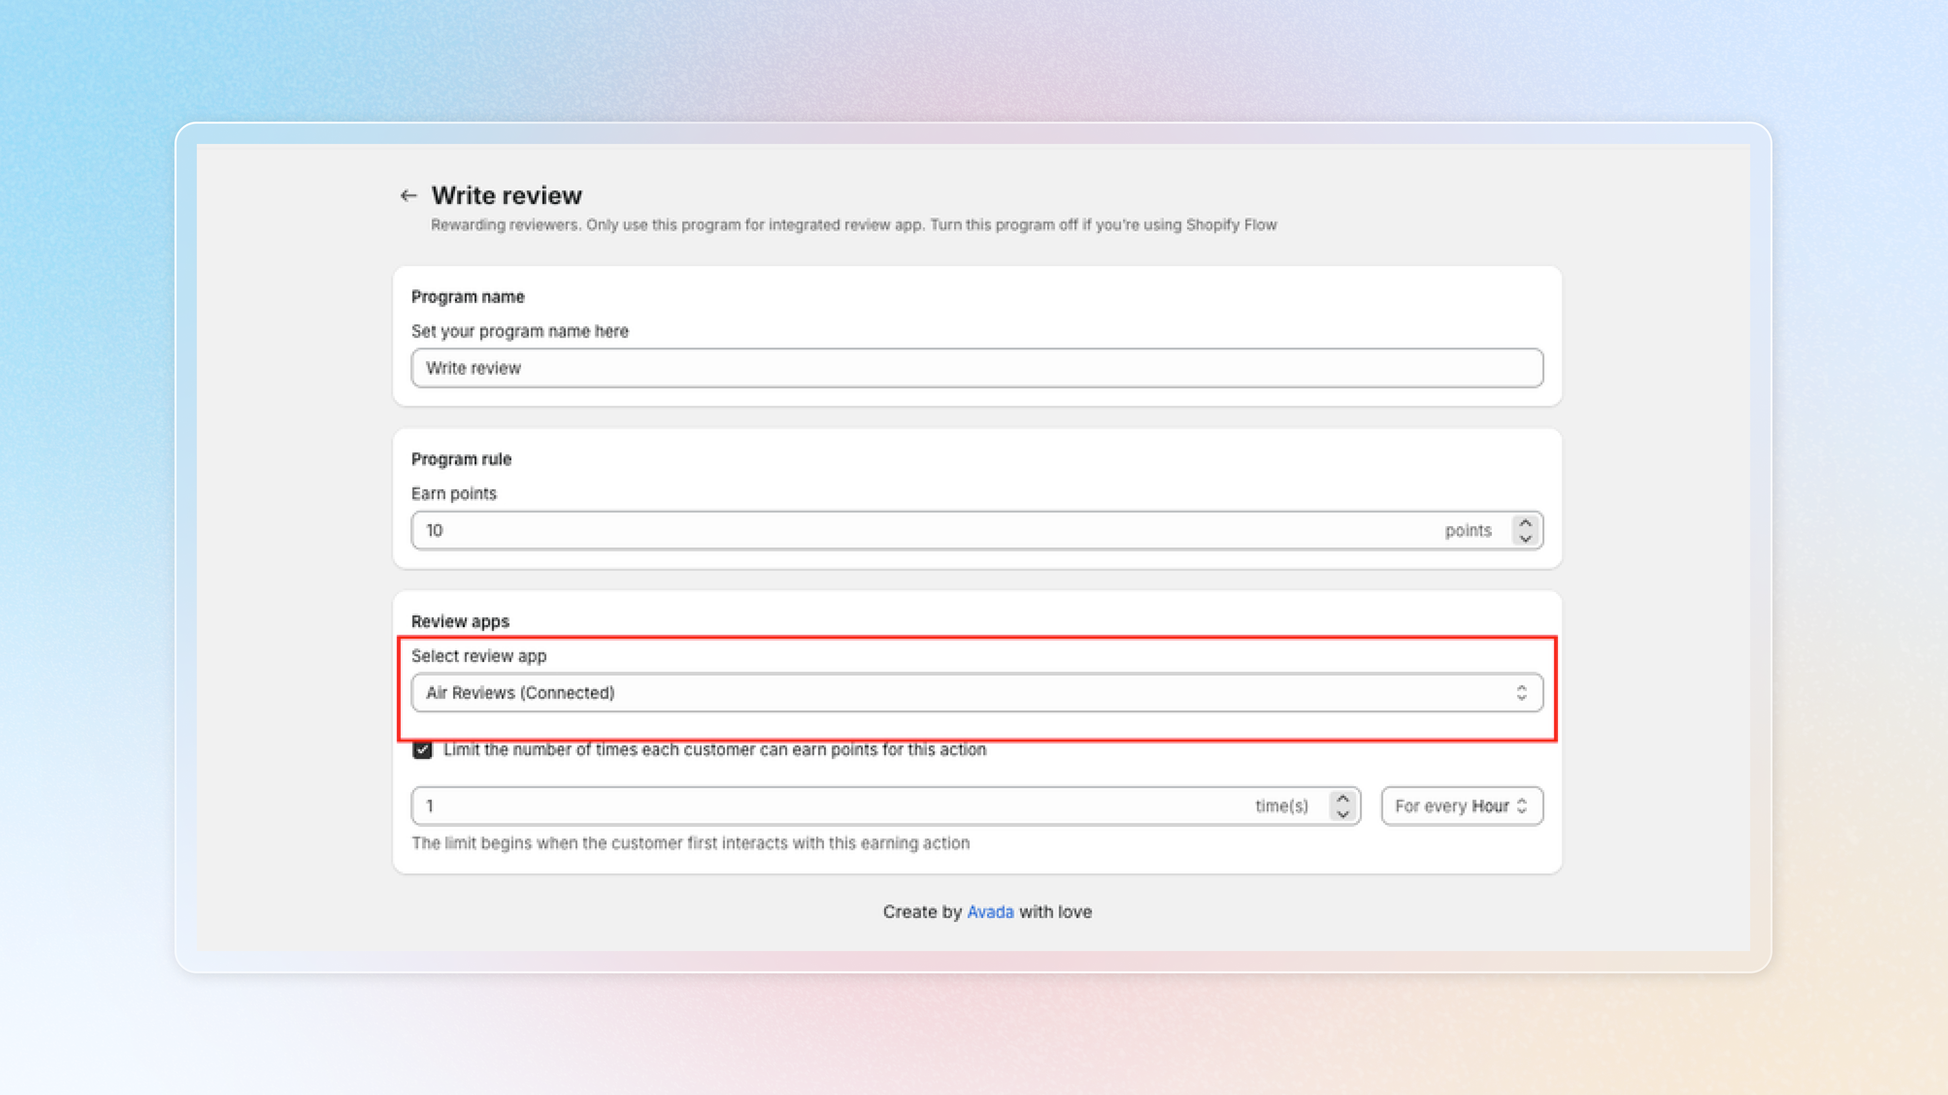Decrement the time(s) limit value
This screenshot has height=1095, width=1948.
(x=1342, y=814)
